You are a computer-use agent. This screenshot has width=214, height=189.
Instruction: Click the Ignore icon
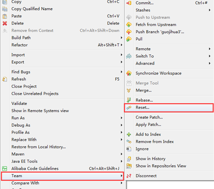click(129, 149)
